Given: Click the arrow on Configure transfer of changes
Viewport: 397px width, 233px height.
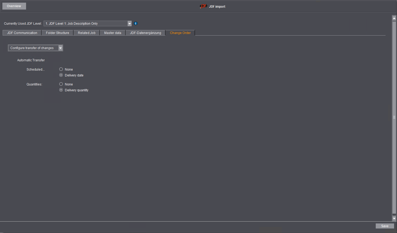Looking at the screenshot, I should tap(60, 48).
